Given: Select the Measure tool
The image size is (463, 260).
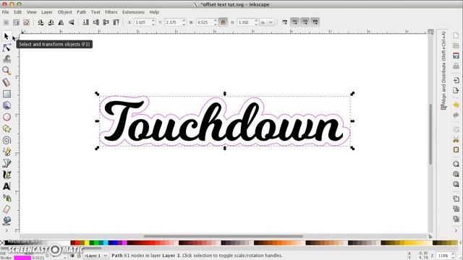Looking at the screenshot, I should (7, 82).
